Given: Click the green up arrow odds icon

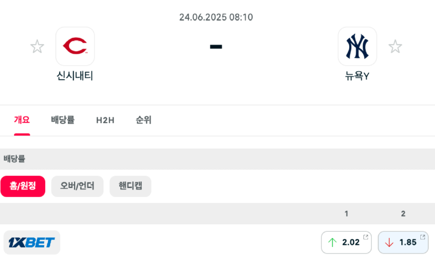Looking at the screenshot, I should click(332, 243).
